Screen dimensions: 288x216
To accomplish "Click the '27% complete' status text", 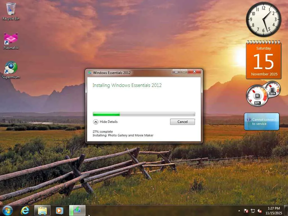I will click(103, 132).
